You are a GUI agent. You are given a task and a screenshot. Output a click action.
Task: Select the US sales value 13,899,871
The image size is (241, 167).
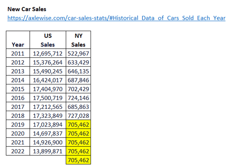(48, 151)
